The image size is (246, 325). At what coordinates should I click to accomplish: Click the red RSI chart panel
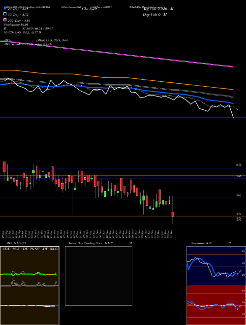tap(216, 305)
